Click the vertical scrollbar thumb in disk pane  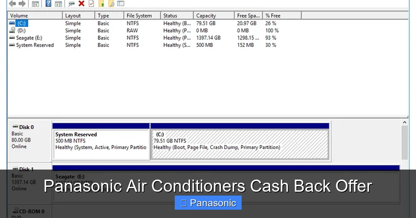(x=405, y=143)
